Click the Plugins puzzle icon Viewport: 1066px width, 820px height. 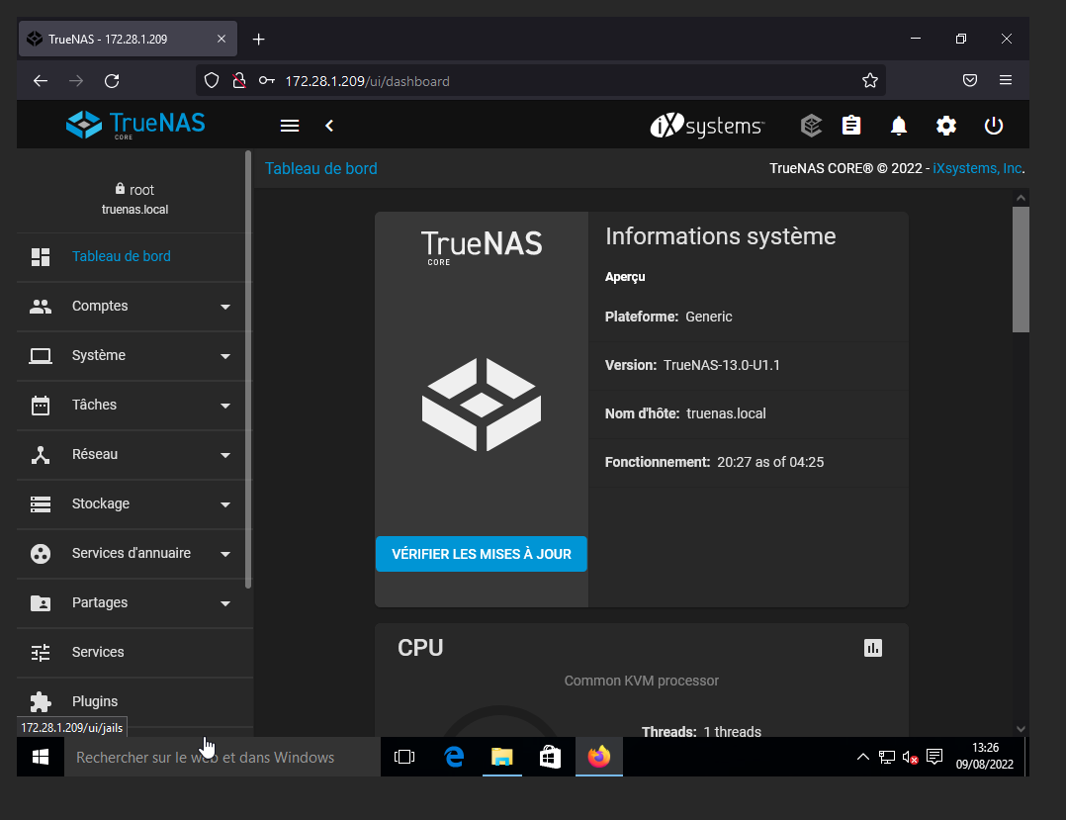pyautogui.click(x=41, y=701)
